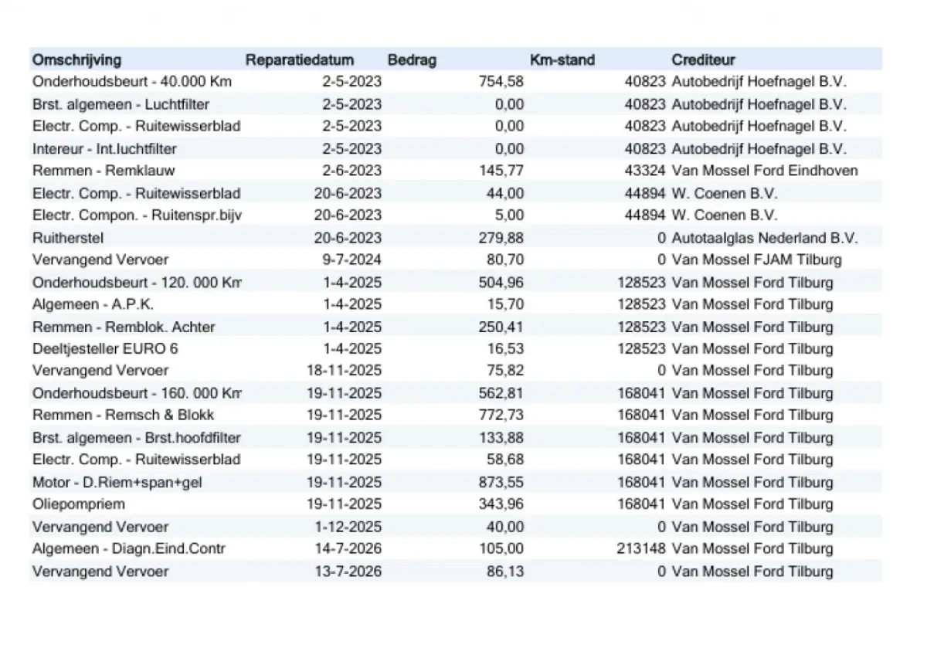
Task: Select Algemeen - Diagn.Eind.Contr row
Action: pos(456,549)
